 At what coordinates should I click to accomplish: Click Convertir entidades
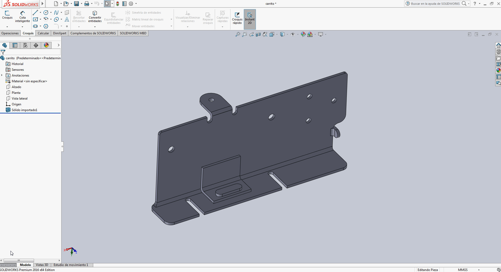click(95, 17)
